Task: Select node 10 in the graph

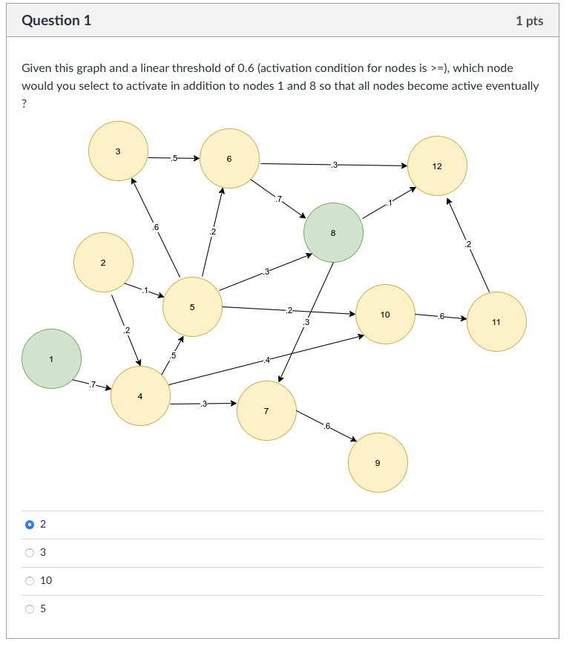Action: [x=385, y=315]
